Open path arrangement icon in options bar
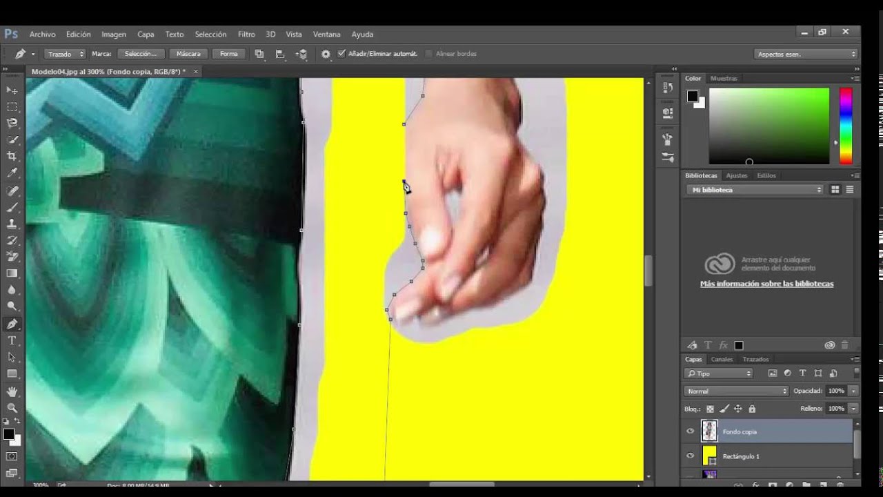This screenshot has width=883, height=497. coord(301,54)
